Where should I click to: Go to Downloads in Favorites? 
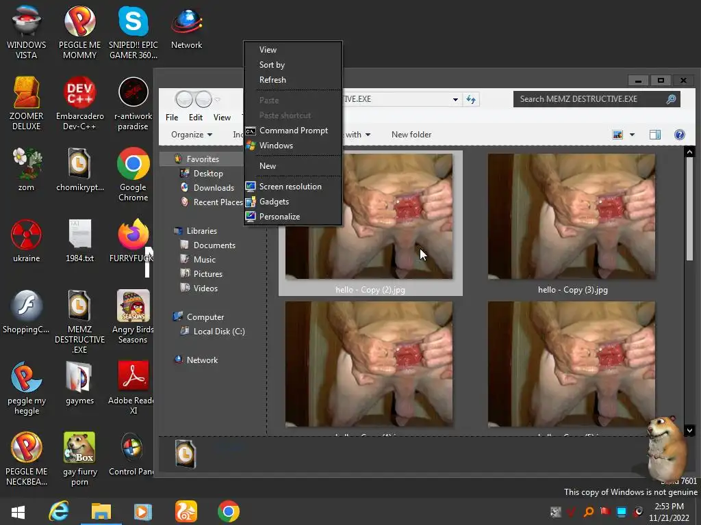pyautogui.click(x=207, y=188)
